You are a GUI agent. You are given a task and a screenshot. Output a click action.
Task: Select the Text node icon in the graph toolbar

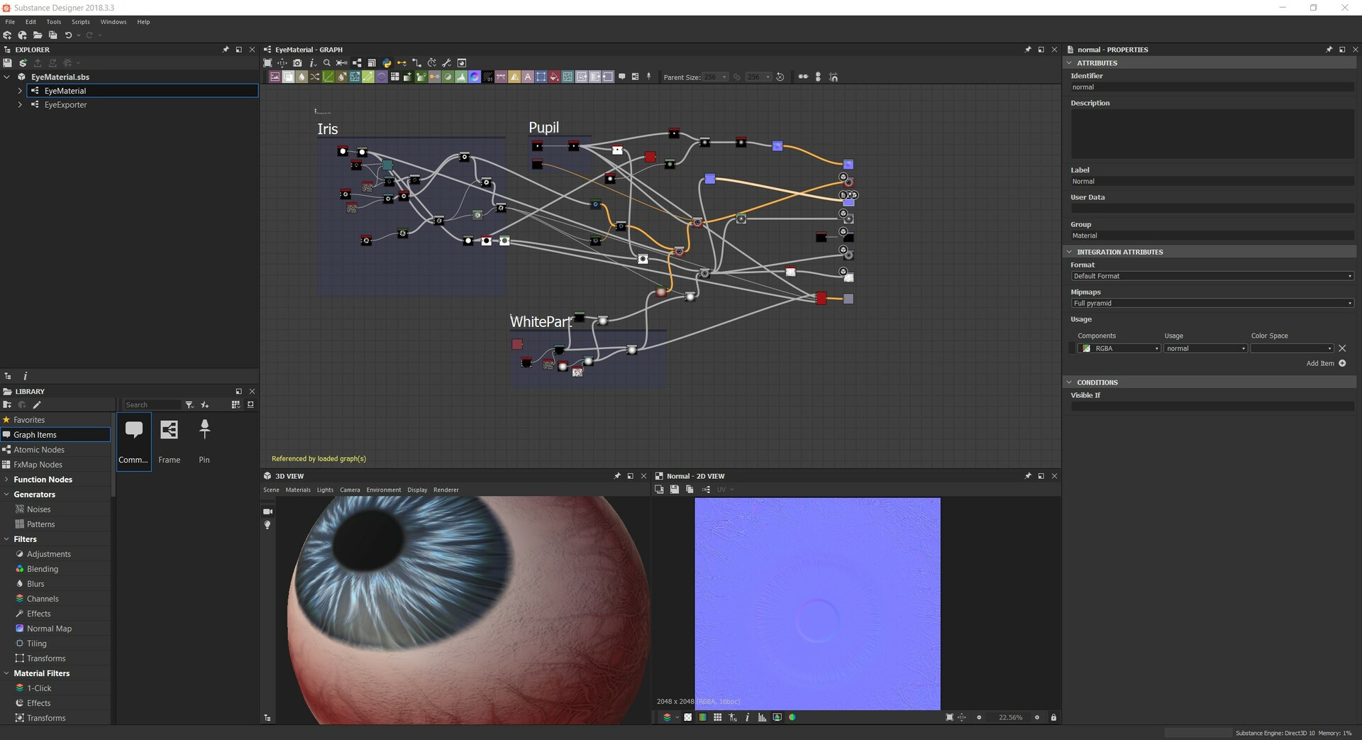(528, 77)
